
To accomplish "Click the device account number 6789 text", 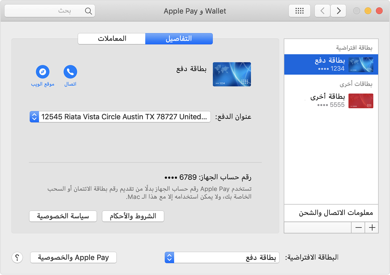I will click(x=208, y=177).
